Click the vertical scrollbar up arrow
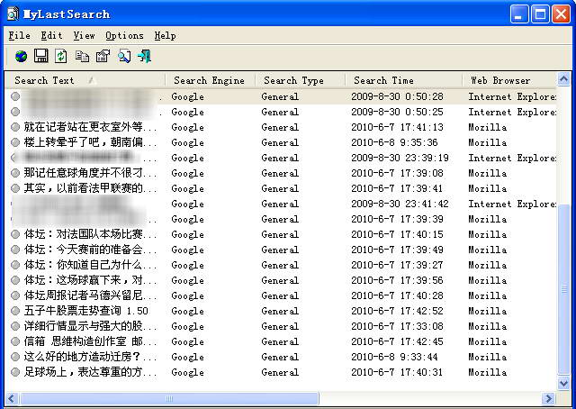This screenshot has width=576, height=409. (x=564, y=78)
